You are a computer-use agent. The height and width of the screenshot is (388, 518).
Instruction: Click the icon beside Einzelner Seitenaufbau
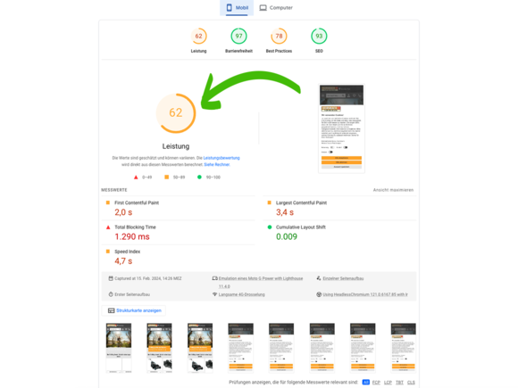319,278
